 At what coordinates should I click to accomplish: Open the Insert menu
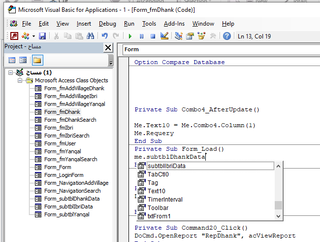(x=84, y=24)
